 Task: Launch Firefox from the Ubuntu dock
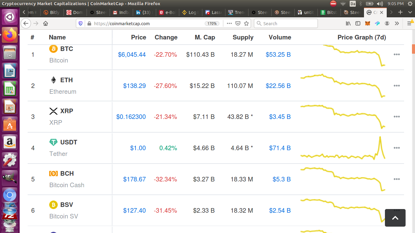tap(10, 35)
